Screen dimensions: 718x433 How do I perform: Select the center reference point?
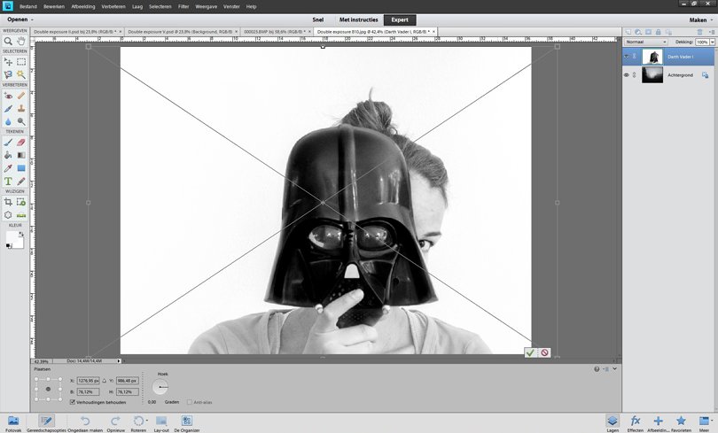(48, 389)
